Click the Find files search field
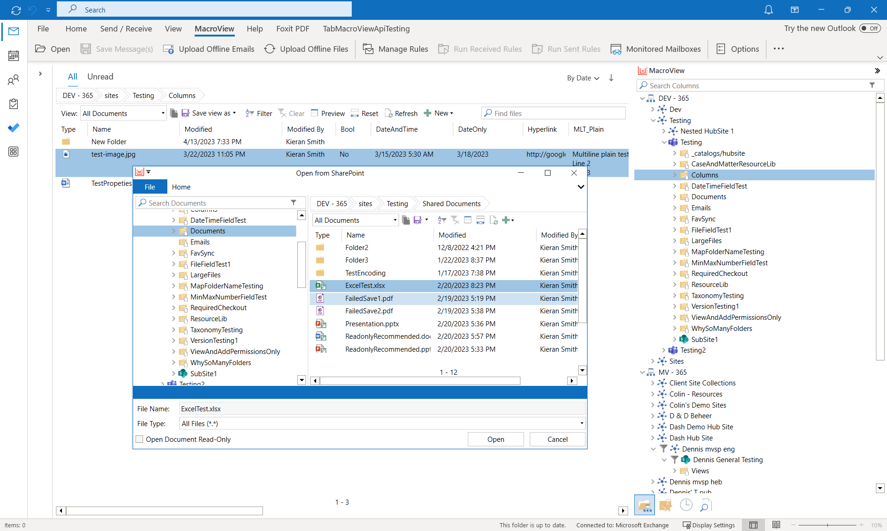Image resolution: width=887 pixels, height=531 pixels. point(554,113)
